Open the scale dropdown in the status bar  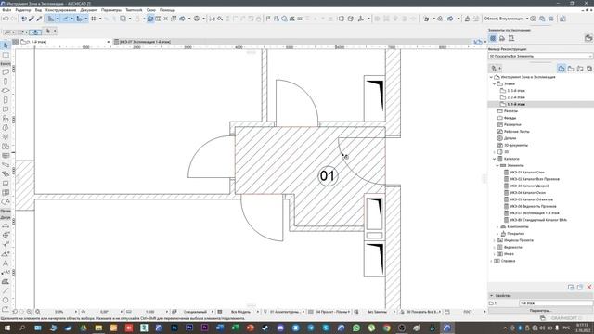point(167,312)
